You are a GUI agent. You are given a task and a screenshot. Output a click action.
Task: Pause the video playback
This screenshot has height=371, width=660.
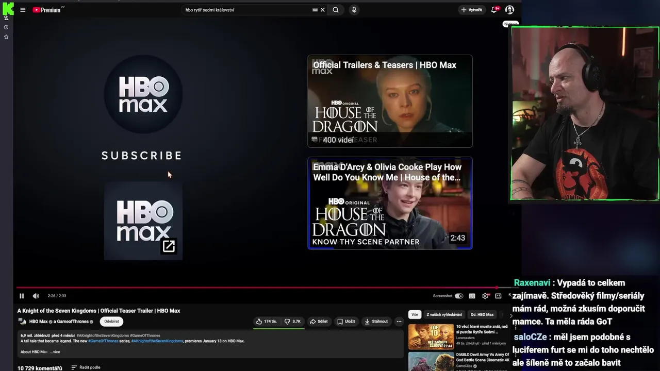click(x=22, y=296)
